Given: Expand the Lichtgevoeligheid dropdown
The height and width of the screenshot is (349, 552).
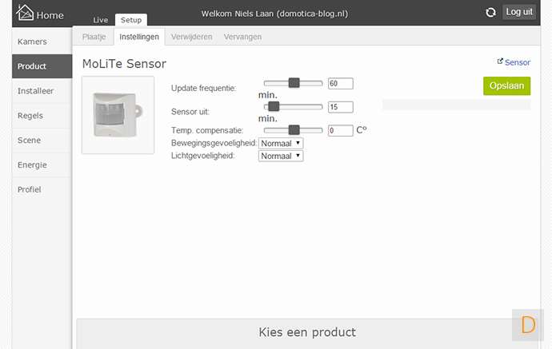Looking at the screenshot, I should tap(281, 156).
